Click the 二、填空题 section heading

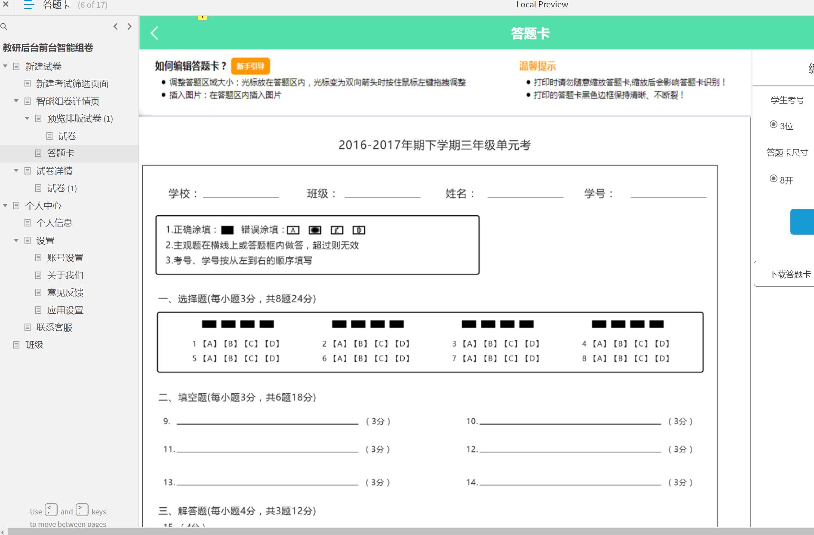[x=237, y=397]
